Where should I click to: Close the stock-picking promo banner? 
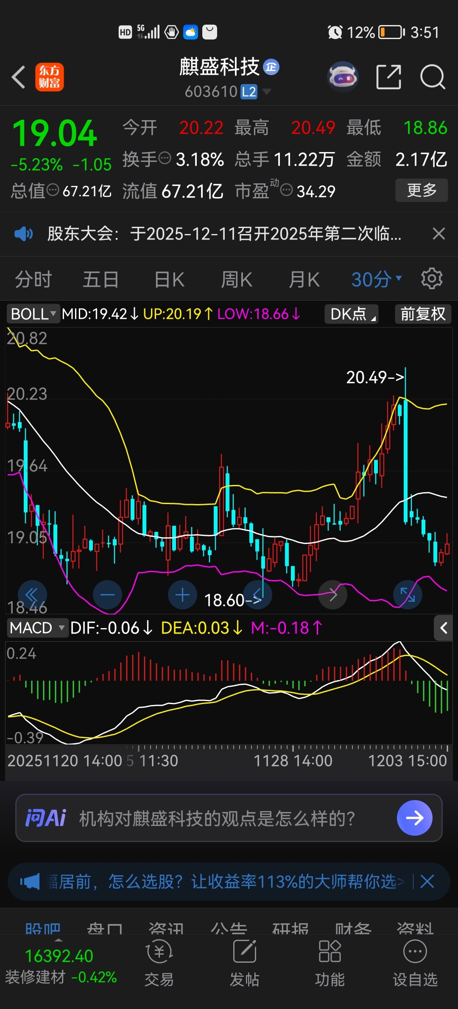(x=427, y=882)
